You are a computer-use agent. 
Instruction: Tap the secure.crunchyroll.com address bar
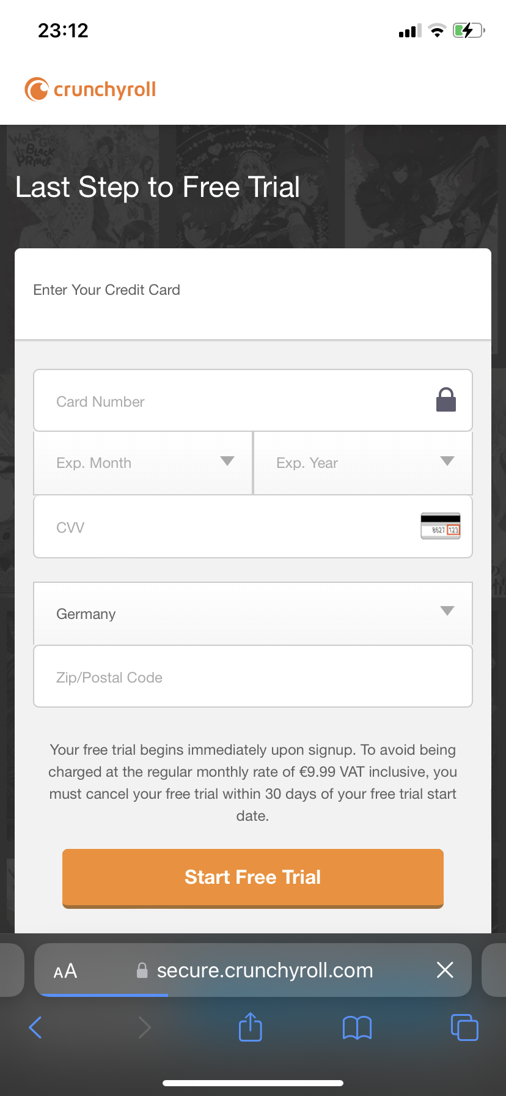click(x=264, y=971)
